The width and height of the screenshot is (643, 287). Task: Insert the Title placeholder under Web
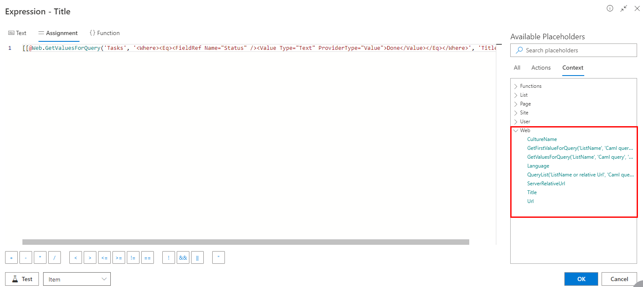point(532,192)
